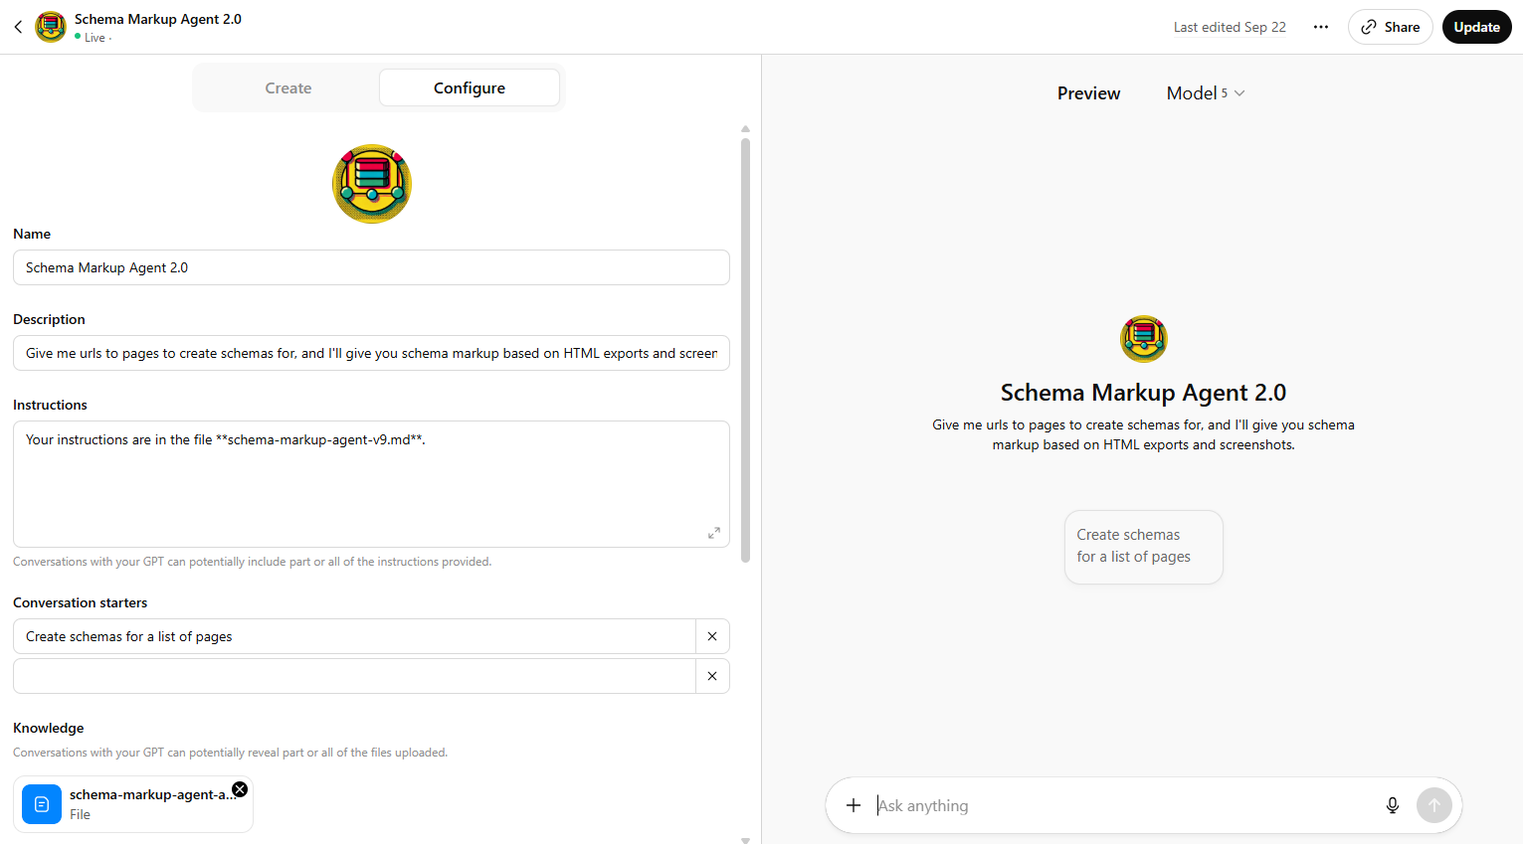Click the send arrow in the chat bar
Viewport: 1523px width, 844px height.
[1434, 805]
